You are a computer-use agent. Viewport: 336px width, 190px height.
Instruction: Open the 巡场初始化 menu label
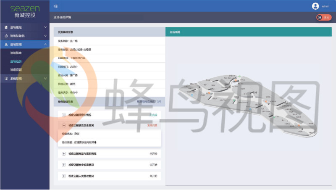[17, 36]
